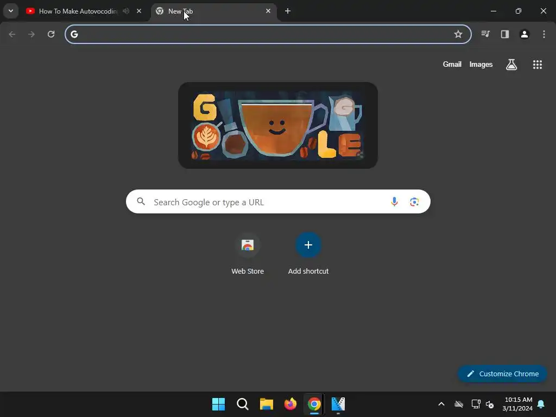The width and height of the screenshot is (556, 417).
Task: Open Search Labs flask icon
Action: pos(511,64)
